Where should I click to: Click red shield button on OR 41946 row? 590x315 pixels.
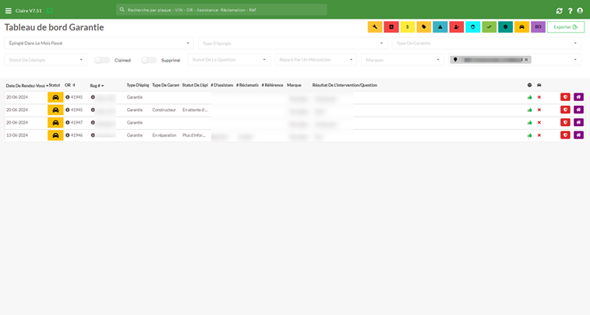565,135
